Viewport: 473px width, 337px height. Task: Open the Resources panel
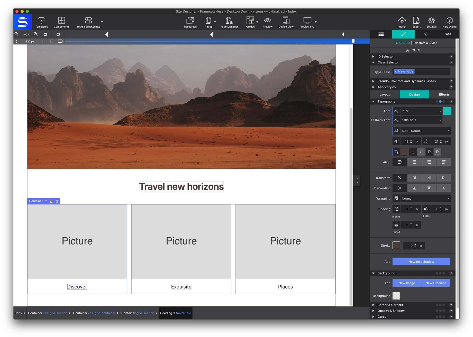190,22
